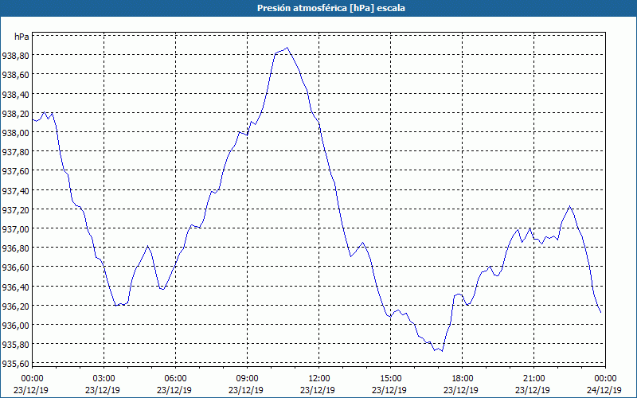Click the 938,40 y-axis label
The width and height of the screenshot is (637, 398).
[15, 95]
